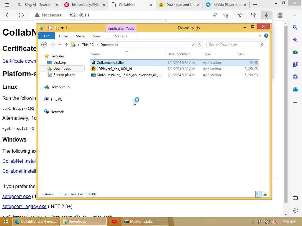
Task: Go back in the Edge browser
Action: 8,15
